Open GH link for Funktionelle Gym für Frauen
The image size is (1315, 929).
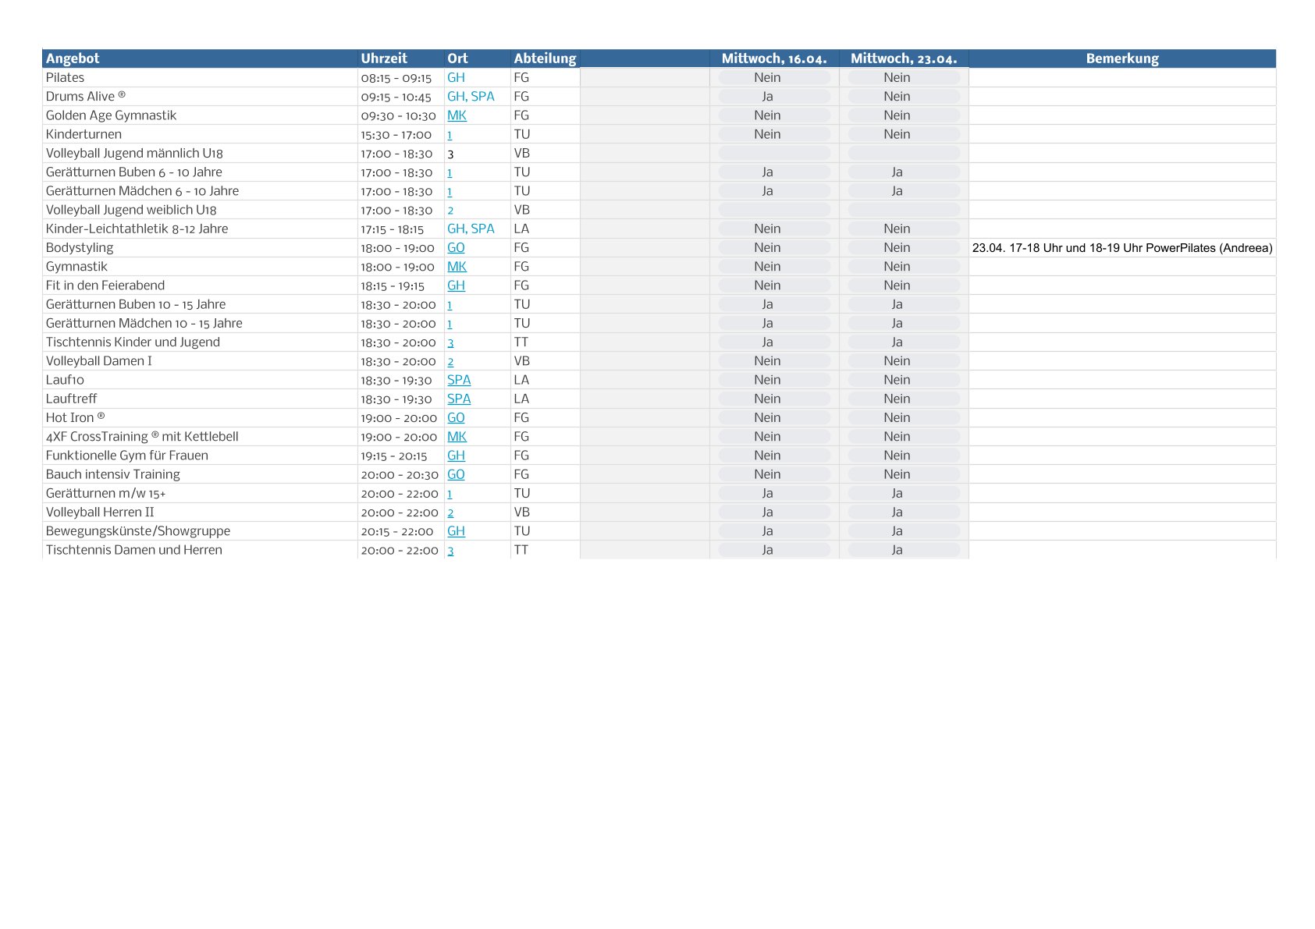pos(456,456)
